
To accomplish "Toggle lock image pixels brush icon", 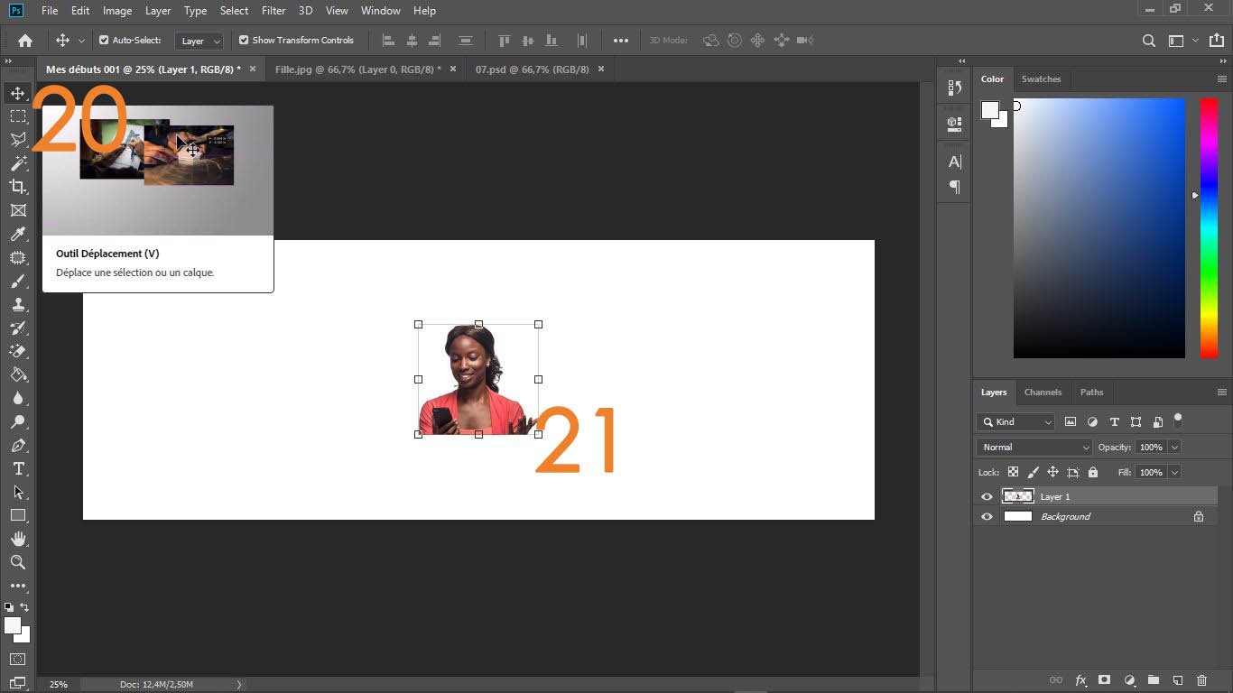I will coord(1033,472).
